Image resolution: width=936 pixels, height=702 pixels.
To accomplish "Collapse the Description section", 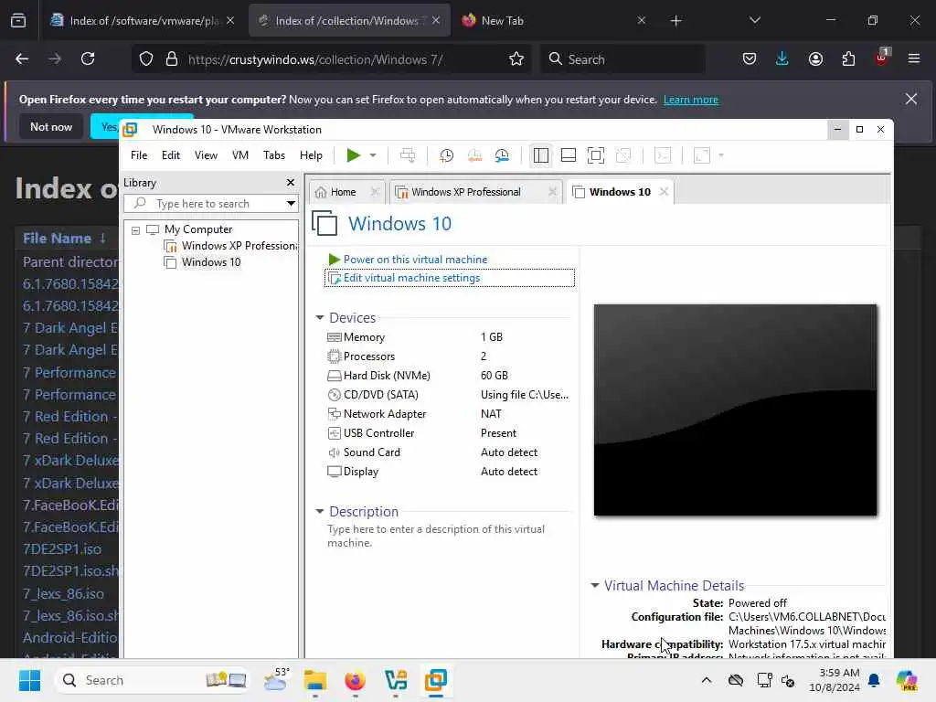I will (x=319, y=512).
